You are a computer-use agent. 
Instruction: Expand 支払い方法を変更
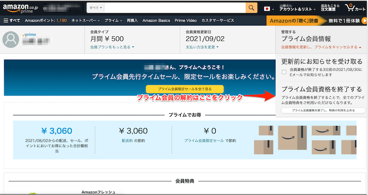pos(202,47)
